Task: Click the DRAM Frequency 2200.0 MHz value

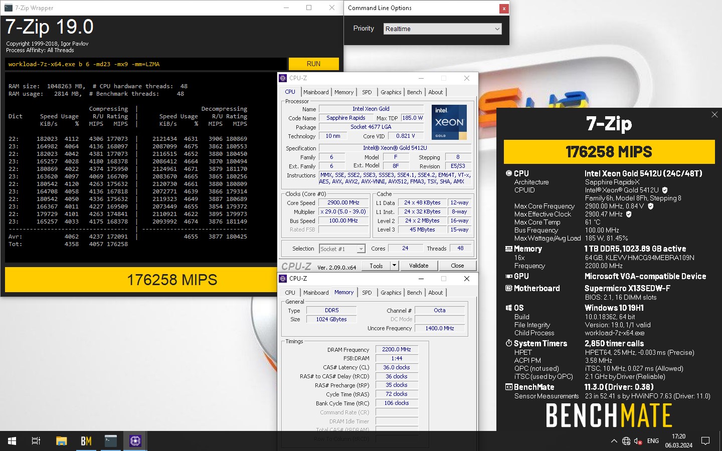Action: click(396, 350)
